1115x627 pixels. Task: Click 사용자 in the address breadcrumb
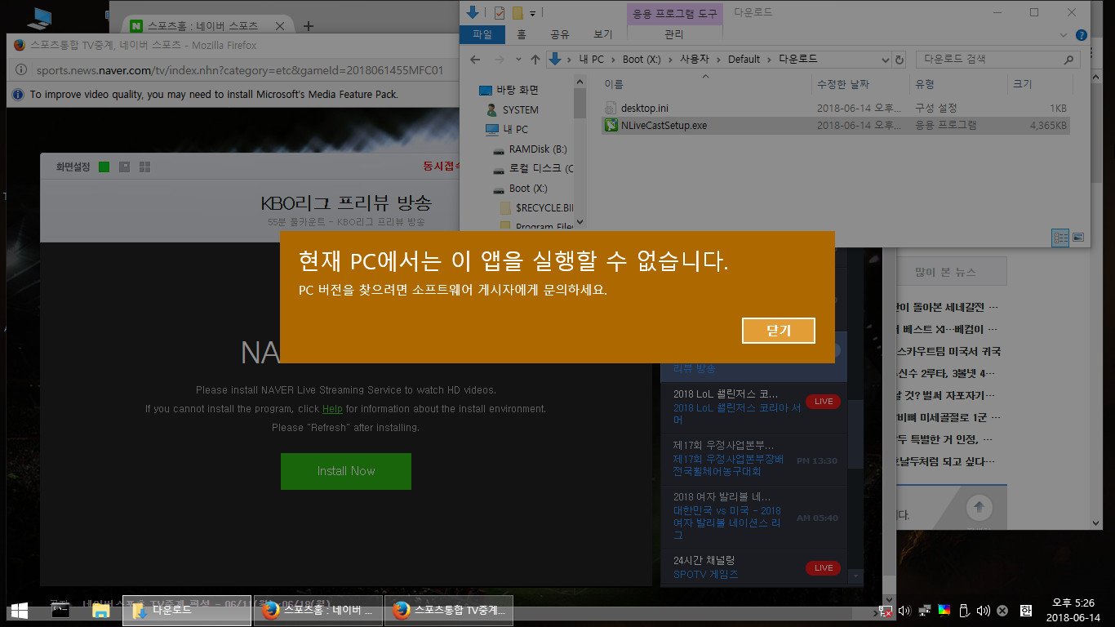click(695, 60)
